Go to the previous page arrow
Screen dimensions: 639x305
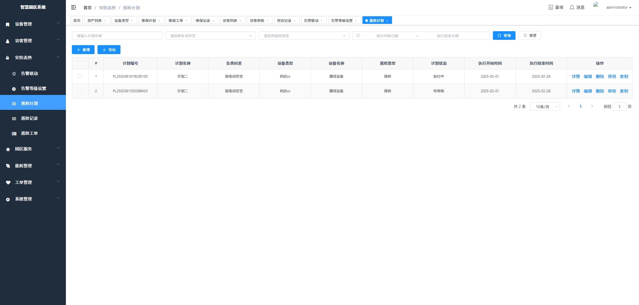(569, 106)
